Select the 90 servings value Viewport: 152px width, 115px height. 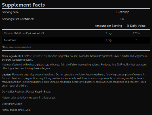122,19
